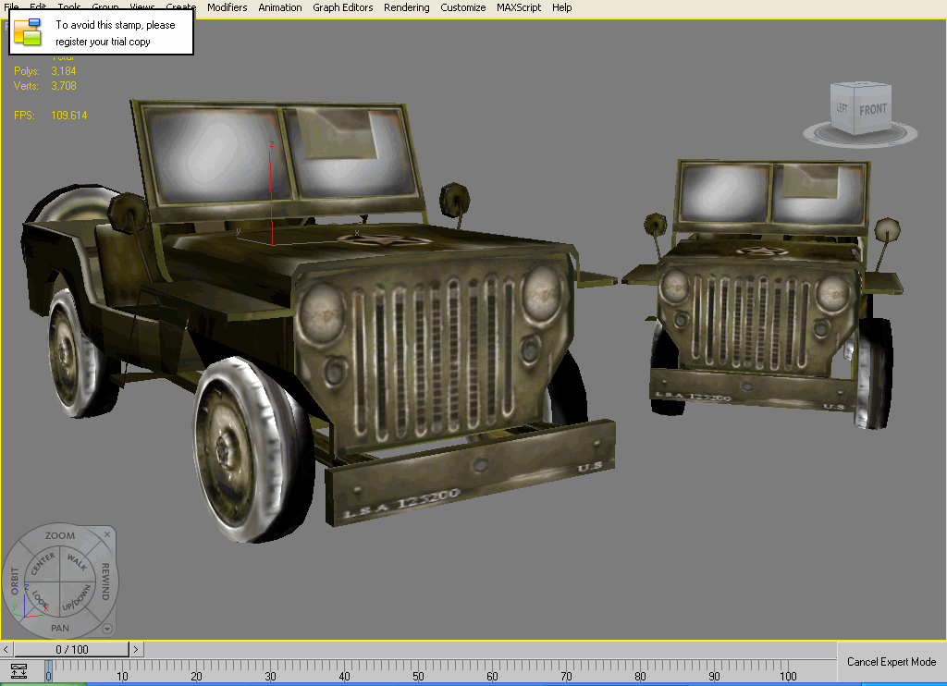Select UP/DOWN wedge on the steering wheel
The width and height of the screenshot is (947, 686).
pos(78,598)
